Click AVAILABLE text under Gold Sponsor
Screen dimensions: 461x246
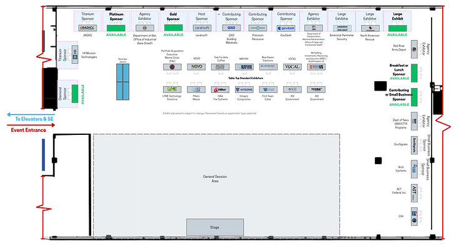[174, 35]
